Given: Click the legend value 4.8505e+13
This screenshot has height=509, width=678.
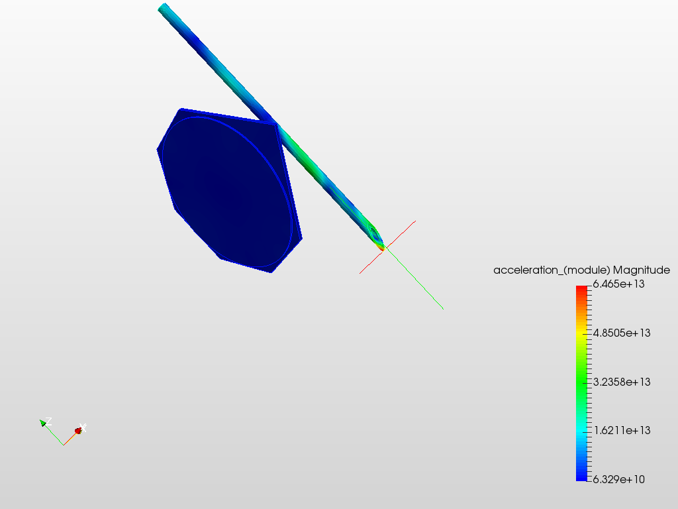Looking at the screenshot, I should 622,333.
